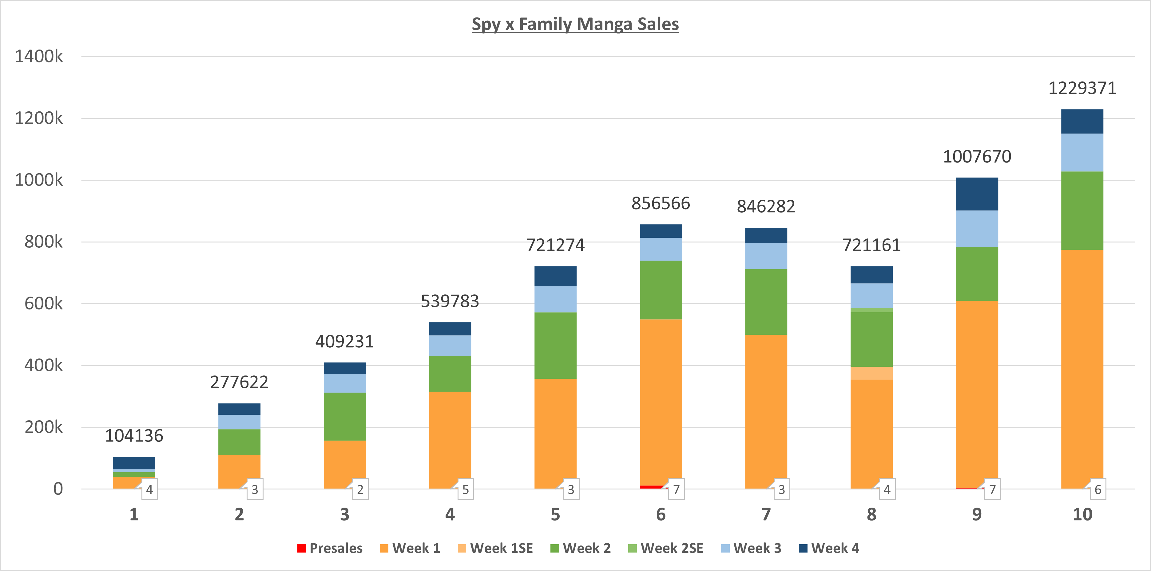Click the callout box "6" on volume 10's bar
This screenshot has height=571, width=1151.
tap(1098, 489)
